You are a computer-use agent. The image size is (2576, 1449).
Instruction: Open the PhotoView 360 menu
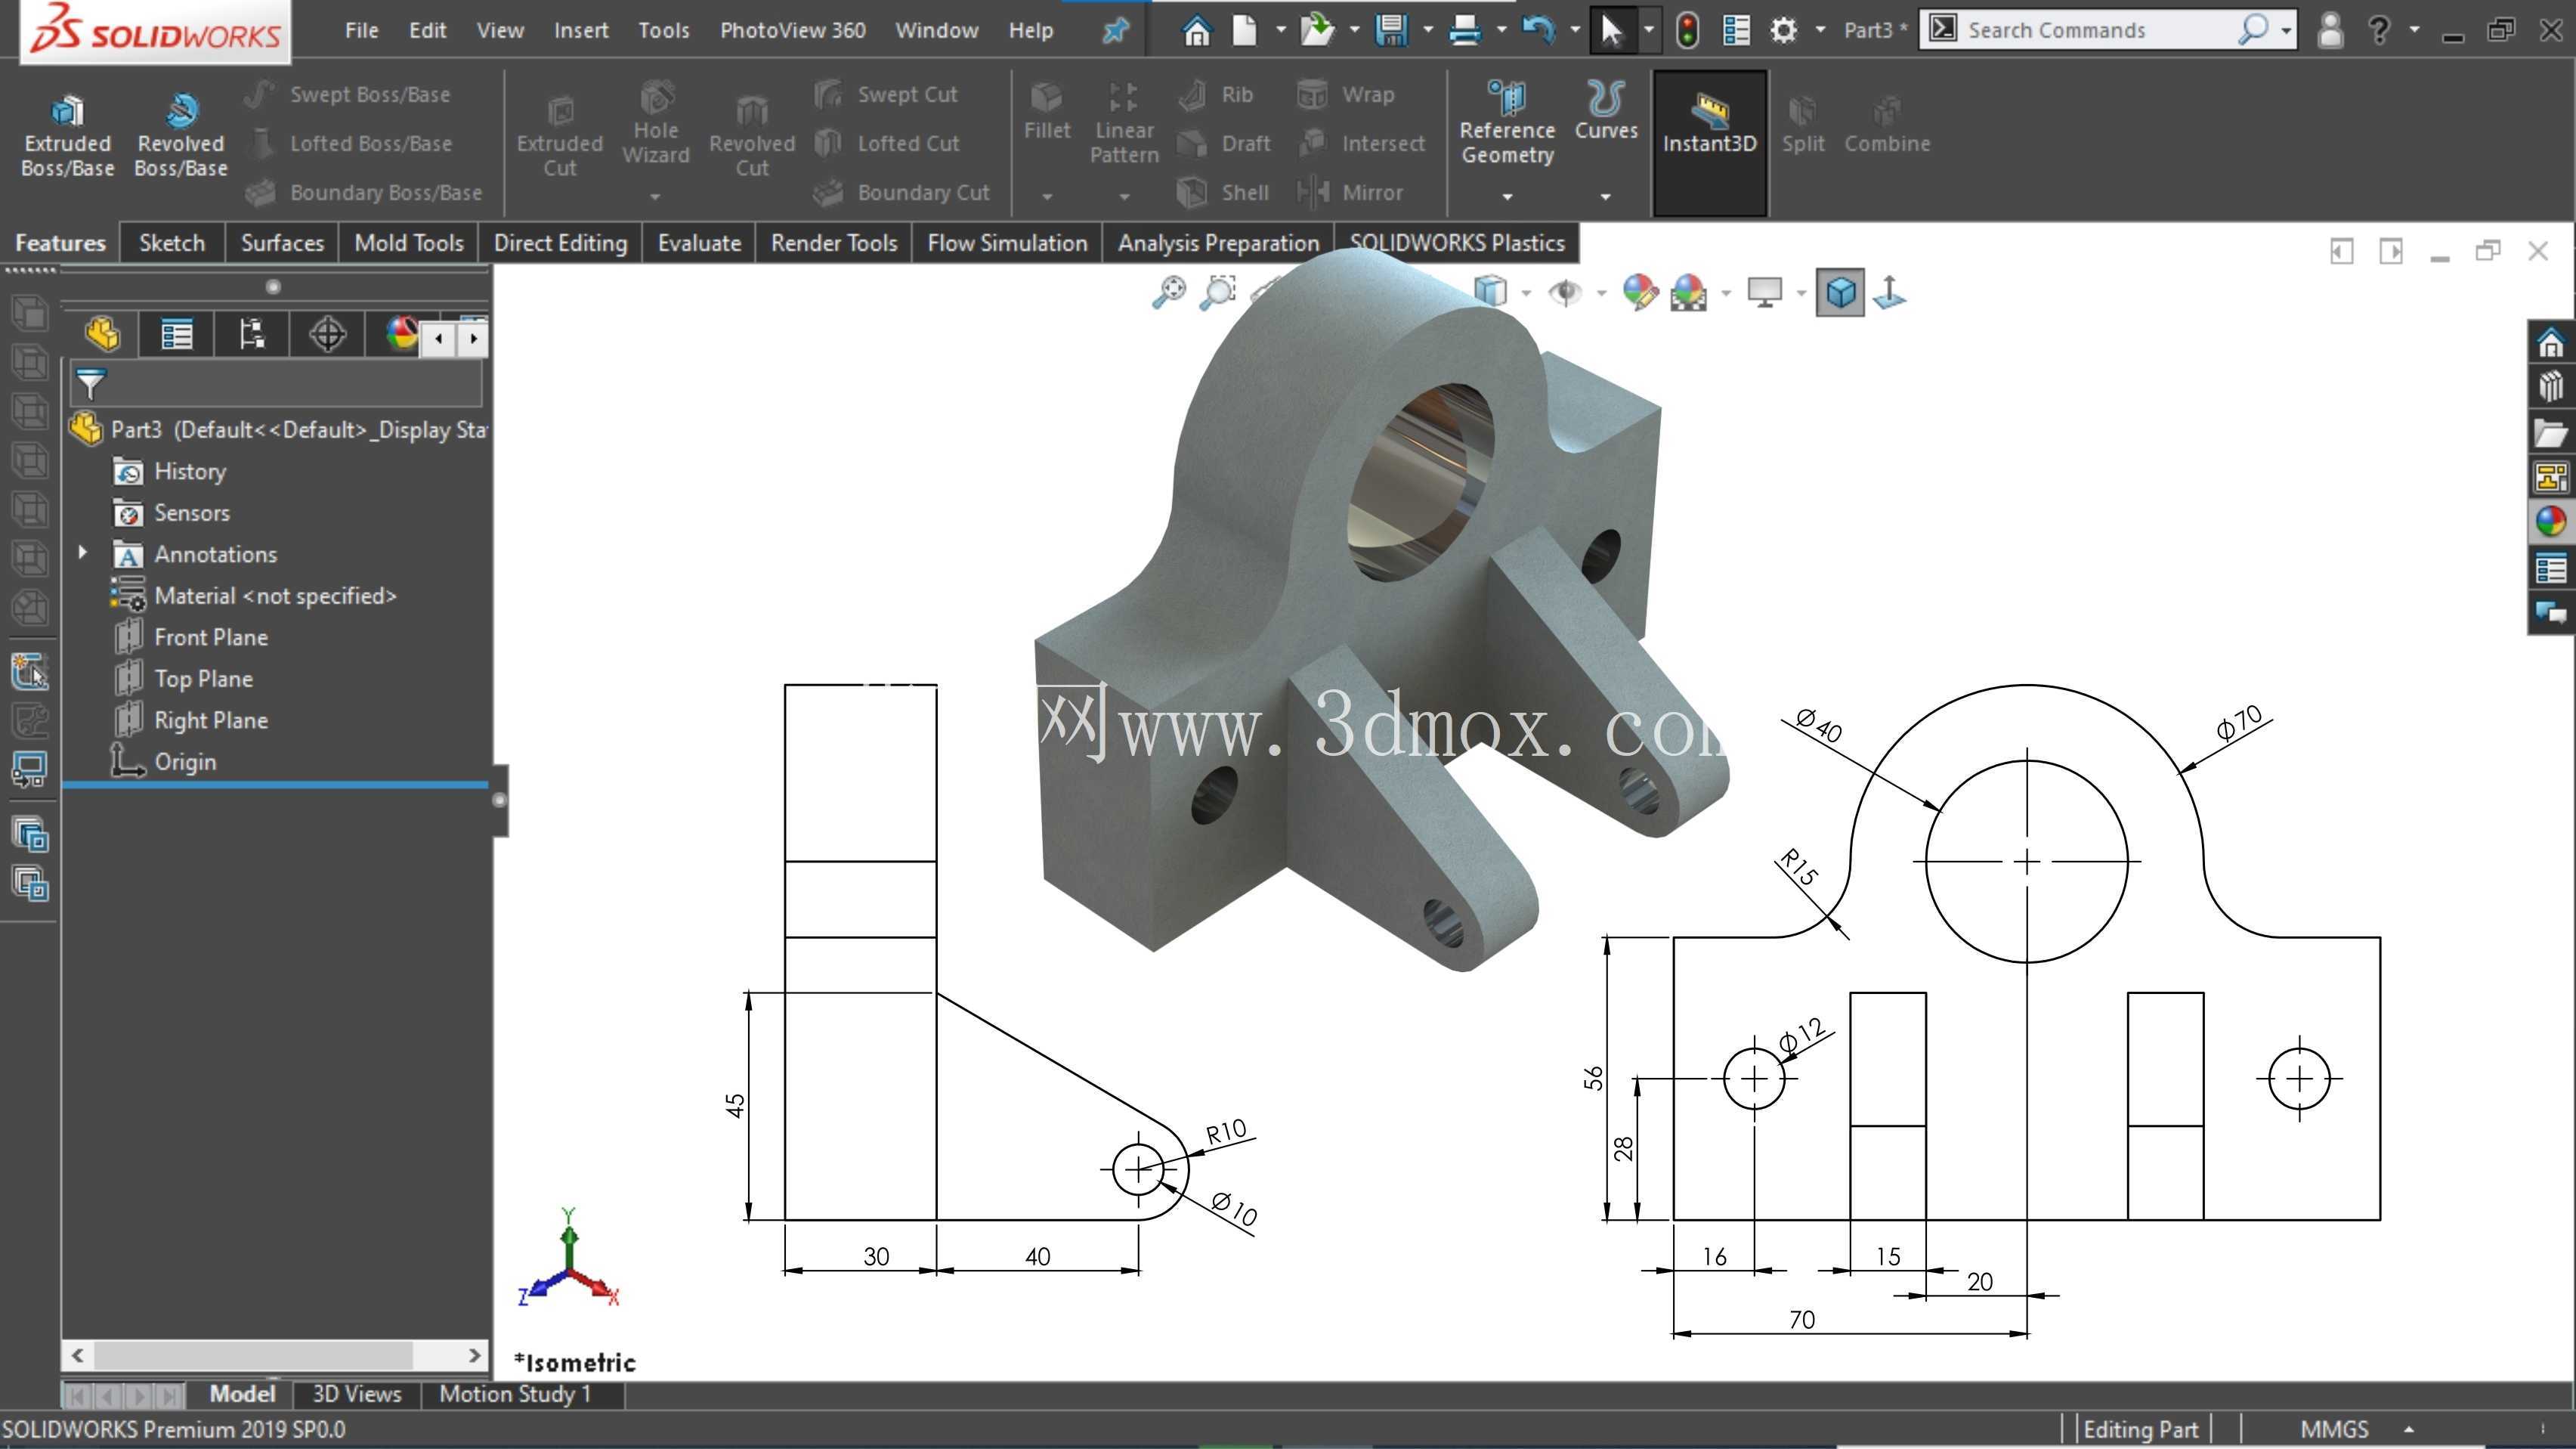792,30
